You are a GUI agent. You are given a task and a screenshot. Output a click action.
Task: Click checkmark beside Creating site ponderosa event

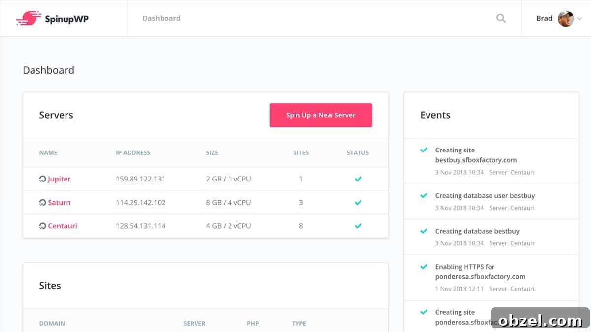pyautogui.click(x=424, y=312)
